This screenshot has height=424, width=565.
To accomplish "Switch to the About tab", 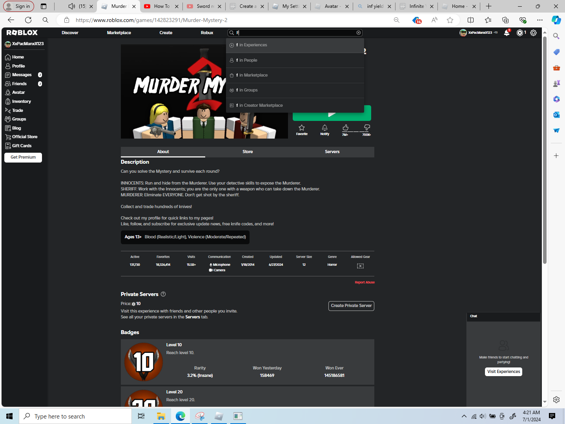I will 163,152.
